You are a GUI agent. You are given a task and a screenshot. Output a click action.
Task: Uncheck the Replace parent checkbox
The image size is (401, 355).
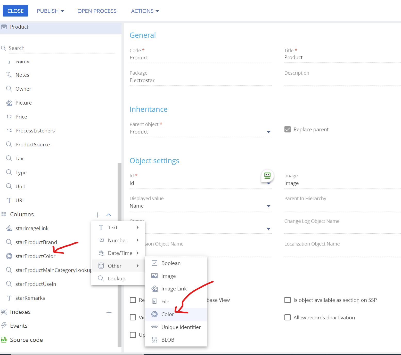(x=287, y=129)
